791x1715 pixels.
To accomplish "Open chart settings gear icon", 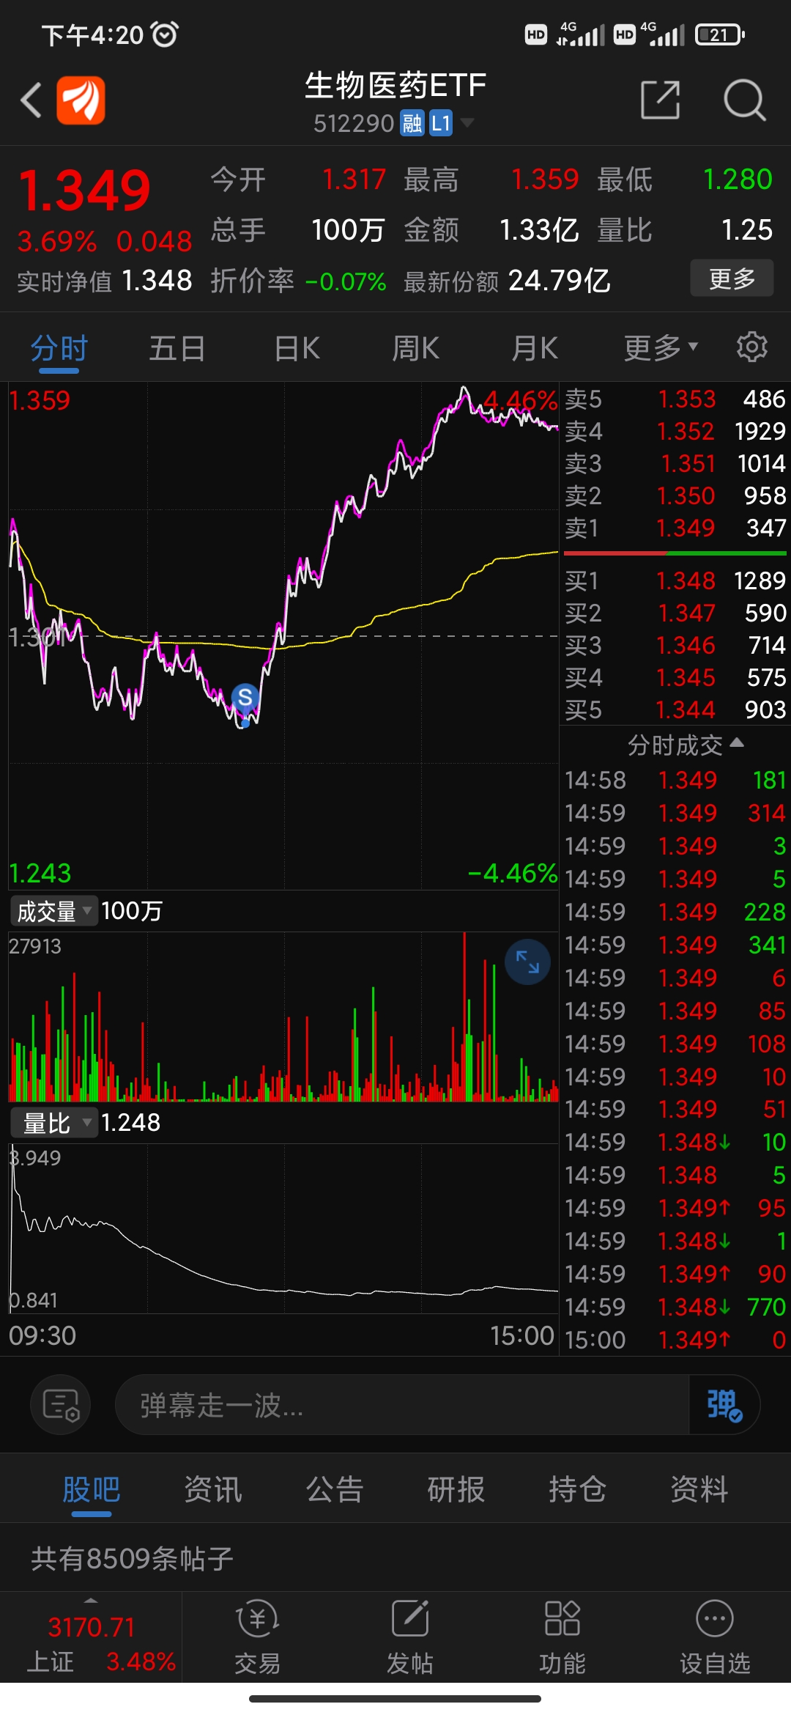I will click(751, 347).
